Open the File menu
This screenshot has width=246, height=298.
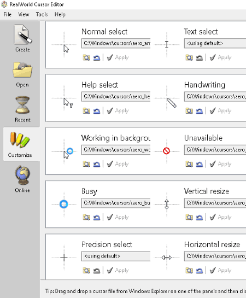(8, 14)
